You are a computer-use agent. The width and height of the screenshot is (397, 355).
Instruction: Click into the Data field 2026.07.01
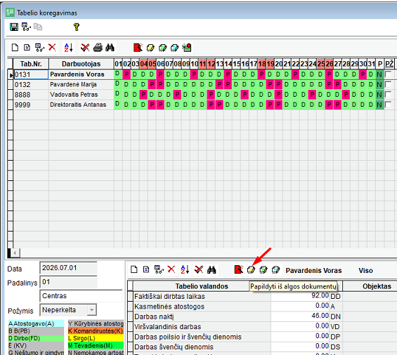(x=68, y=268)
